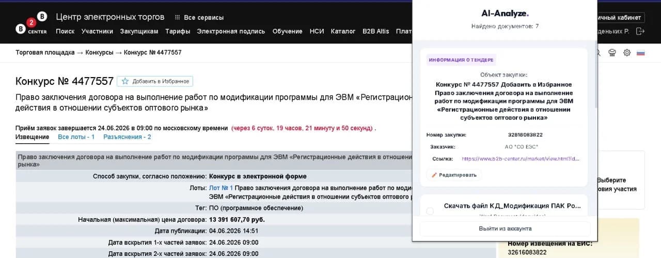Click the Редактировать button
The image size is (661, 258).
454,175
